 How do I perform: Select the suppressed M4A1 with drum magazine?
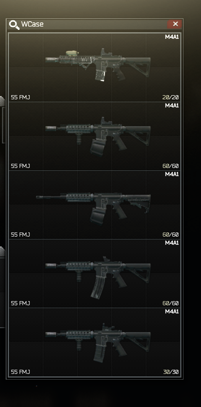pyautogui.click(x=95, y=136)
